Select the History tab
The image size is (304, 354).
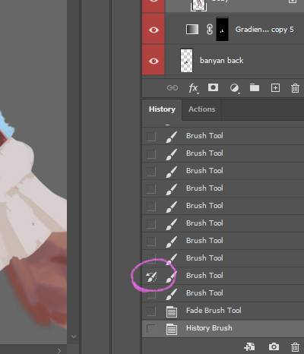162,109
